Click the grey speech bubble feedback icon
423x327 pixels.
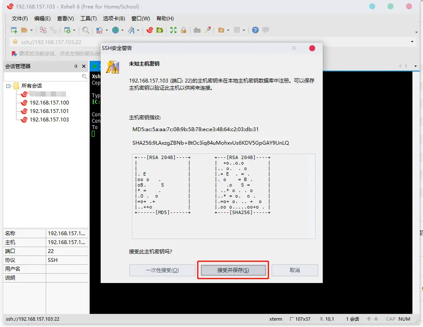click(x=266, y=30)
